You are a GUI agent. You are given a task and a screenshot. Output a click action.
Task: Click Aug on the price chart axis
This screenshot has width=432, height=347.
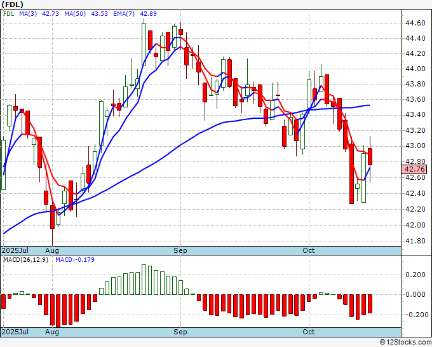click(x=52, y=250)
